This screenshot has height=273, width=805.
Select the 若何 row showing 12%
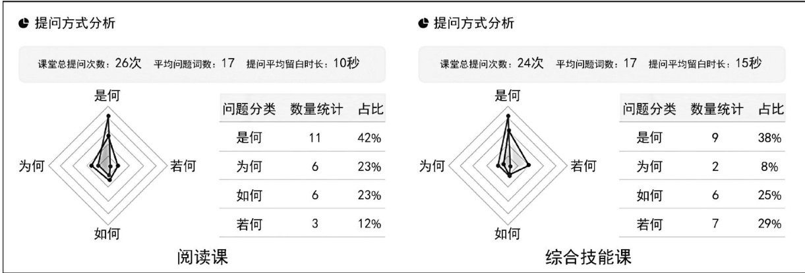(303, 223)
